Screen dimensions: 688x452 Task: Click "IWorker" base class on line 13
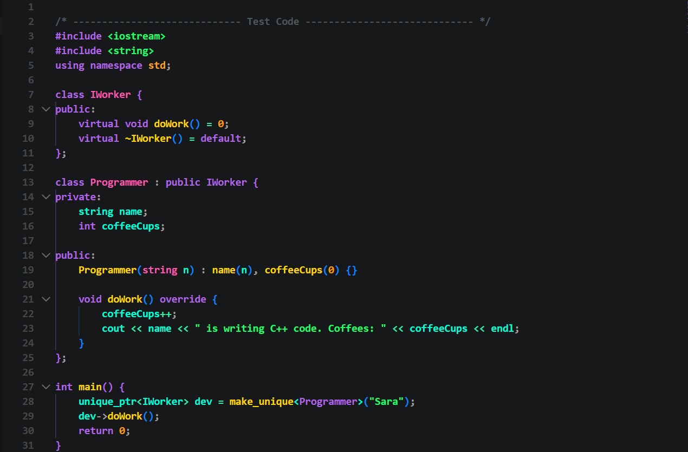tap(226, 182)
